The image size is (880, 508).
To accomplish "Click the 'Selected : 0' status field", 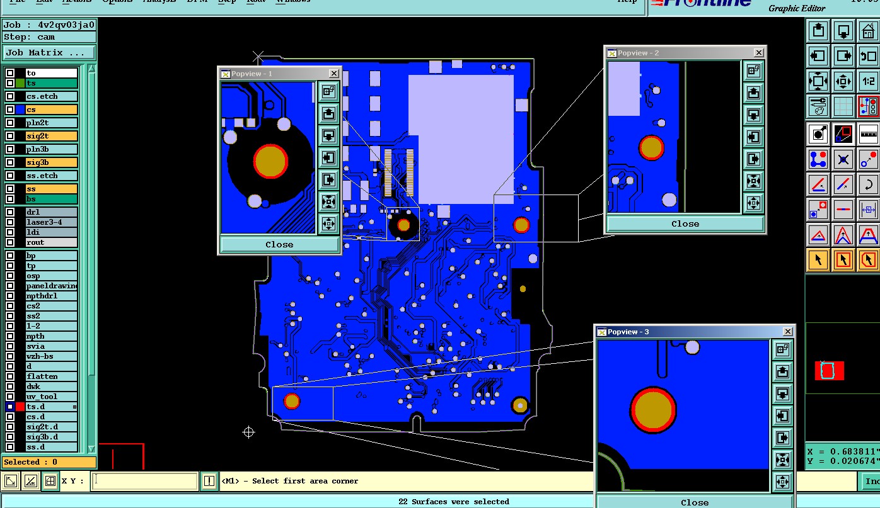I will (49, 462).
